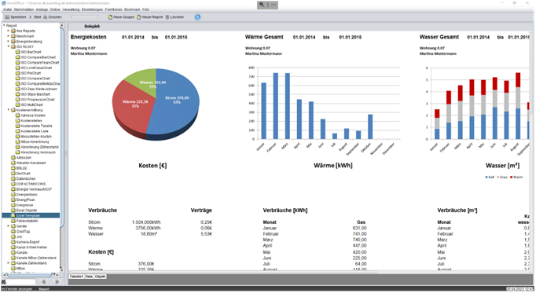The width and height of the screenshot is (536, 293).
Task: Expand the Ihre Reports folder
Action: (9, 31)
